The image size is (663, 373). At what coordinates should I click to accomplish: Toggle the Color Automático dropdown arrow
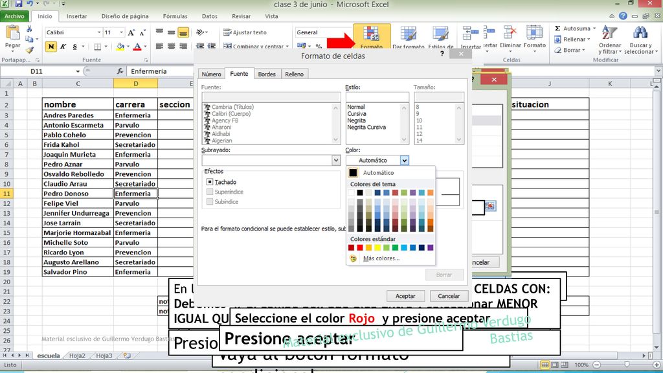pyautogui.click(x=405, y=161)
